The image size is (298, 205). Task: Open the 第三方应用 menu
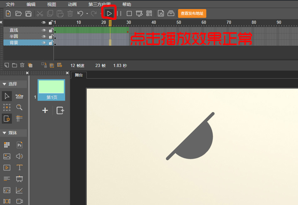click(x=100, y=4)
